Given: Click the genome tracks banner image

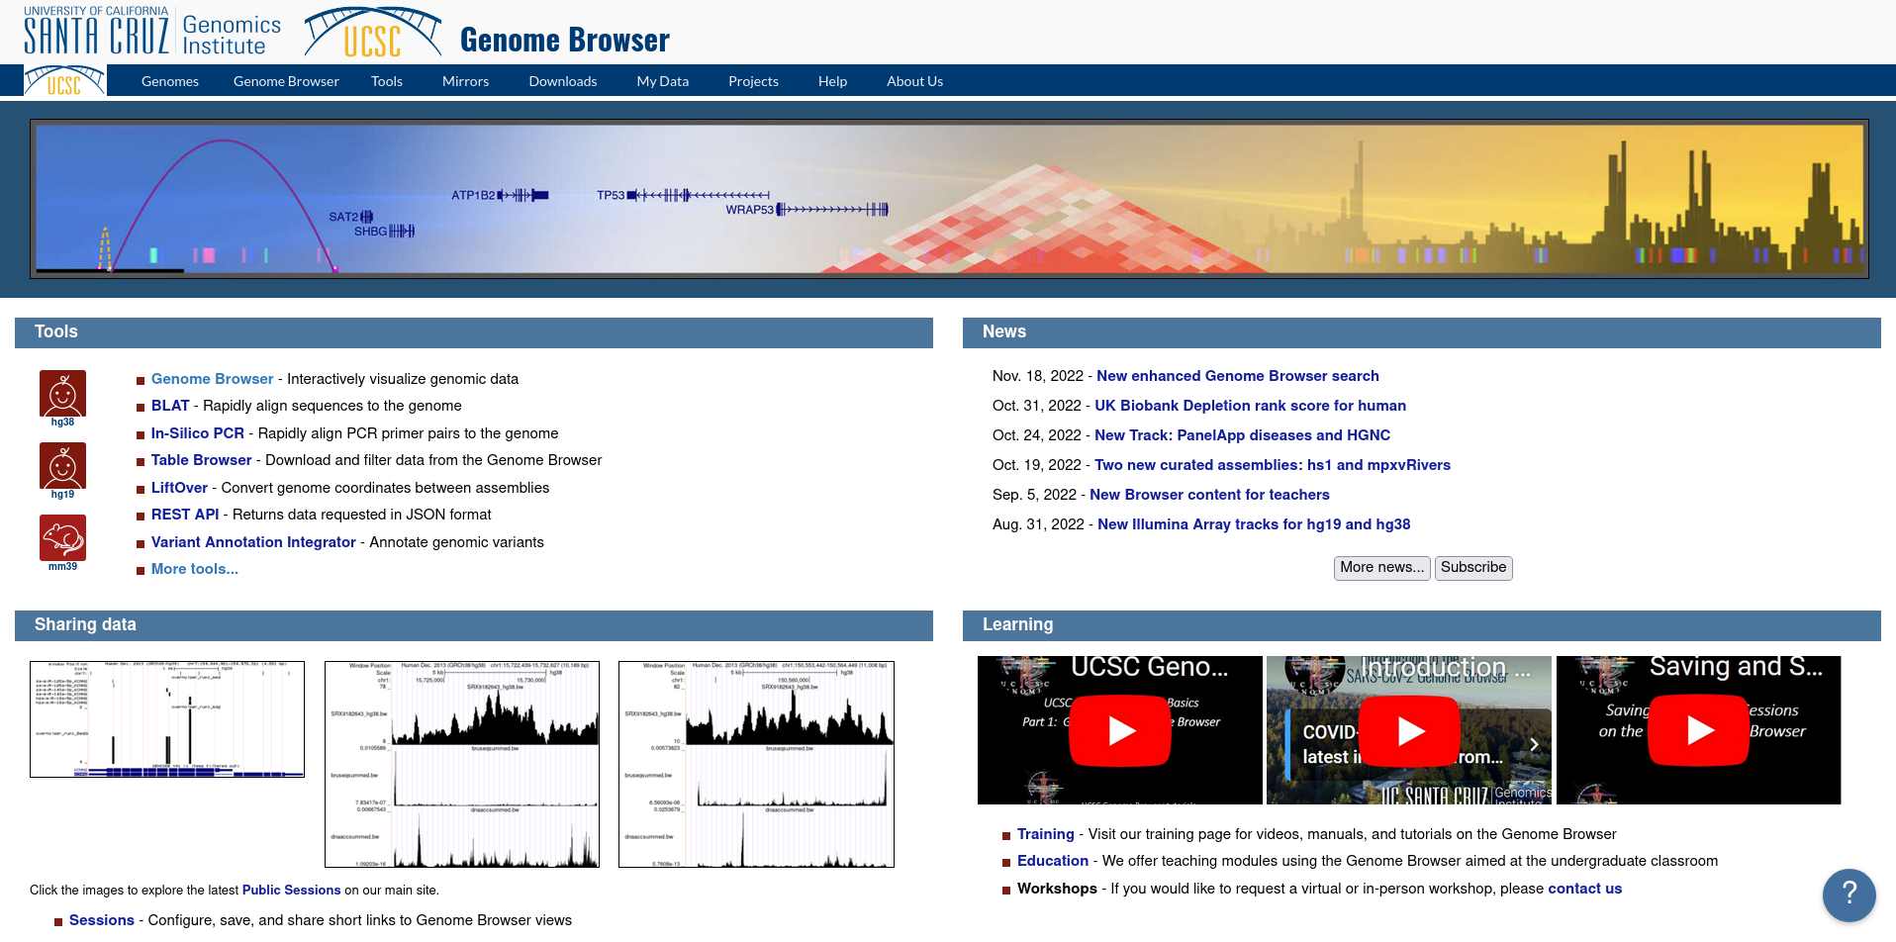Looking at the screenshot, I should 949,199.
